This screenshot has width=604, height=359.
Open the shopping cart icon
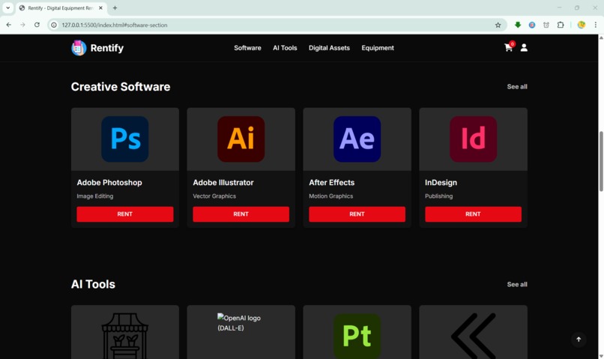coord(509,47)
